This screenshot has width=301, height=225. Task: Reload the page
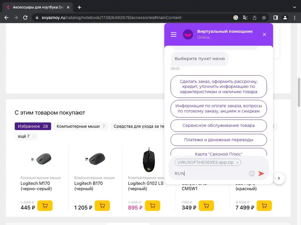tap(25, 18)
